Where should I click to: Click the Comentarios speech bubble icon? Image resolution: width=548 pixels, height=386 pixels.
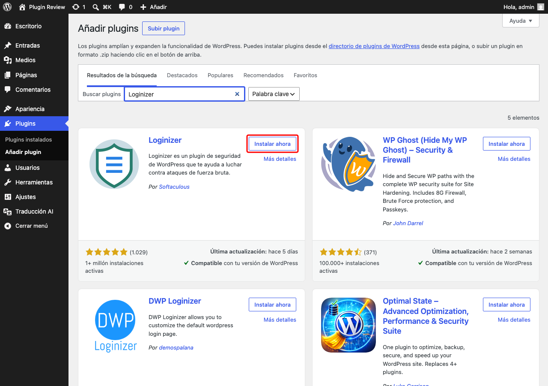[8, 90]
